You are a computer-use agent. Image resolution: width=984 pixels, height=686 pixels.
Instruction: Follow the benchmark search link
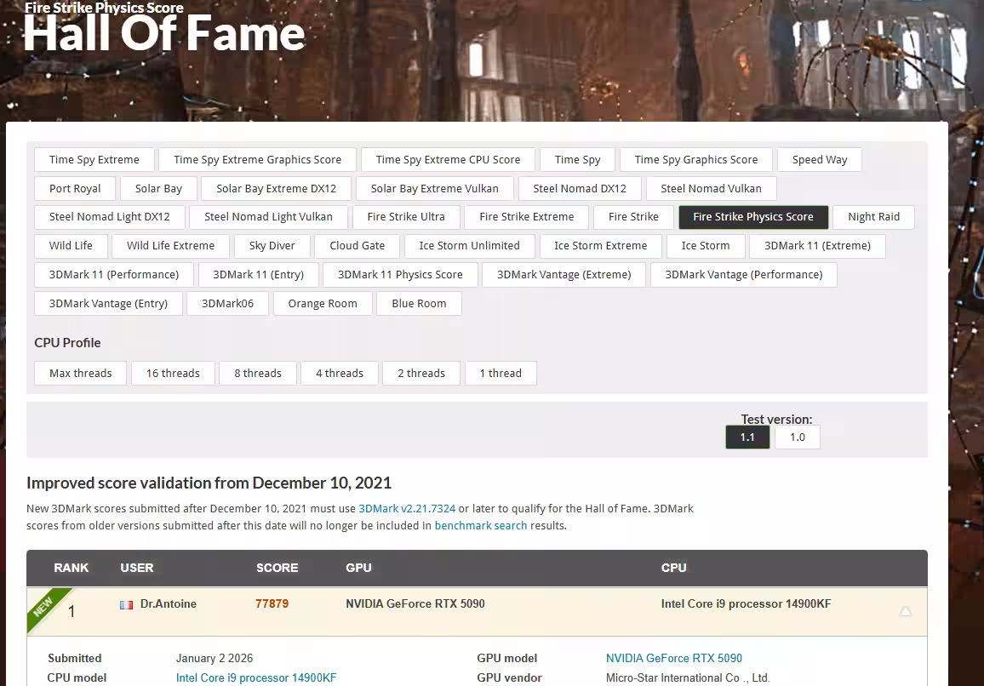[x=480, y=526]
